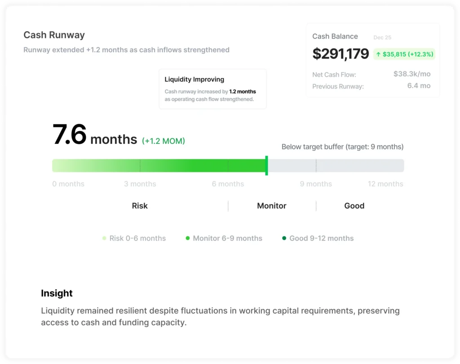Click the green up-arrow in cash change badge
The width and height of the screenshot is (460, 364).
(x=378, y=54)
